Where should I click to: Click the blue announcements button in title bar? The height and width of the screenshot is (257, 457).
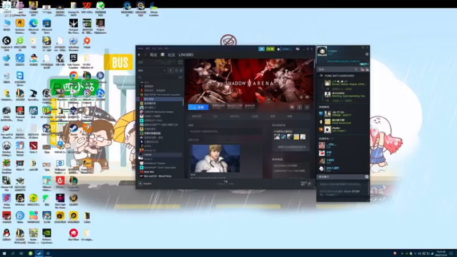(262, 49)
